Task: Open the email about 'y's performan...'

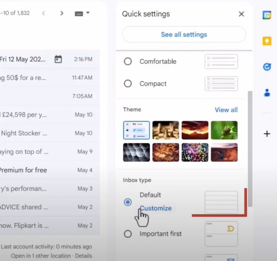Action: point(50,188)
